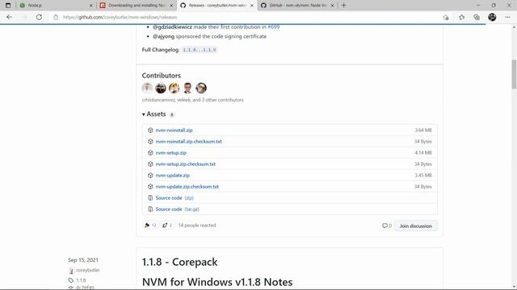
Task: Click '3.64 MB' size text
Action: (x=423, y=130)
